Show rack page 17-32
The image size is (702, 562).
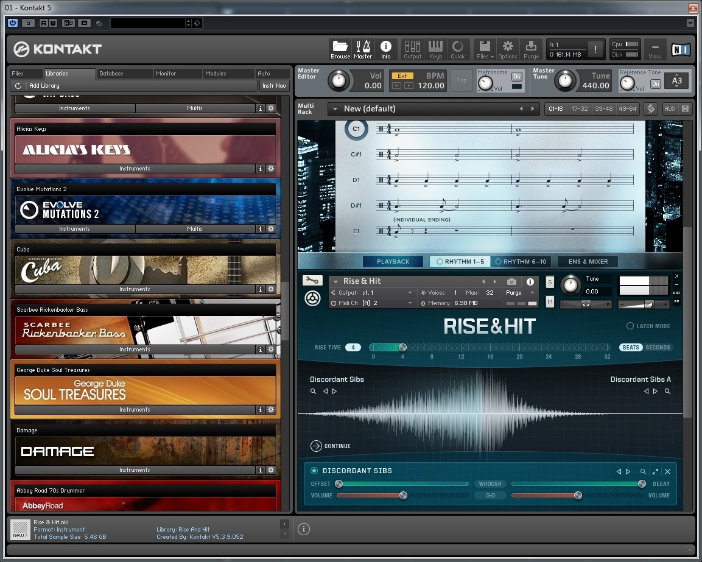(580, 109)
